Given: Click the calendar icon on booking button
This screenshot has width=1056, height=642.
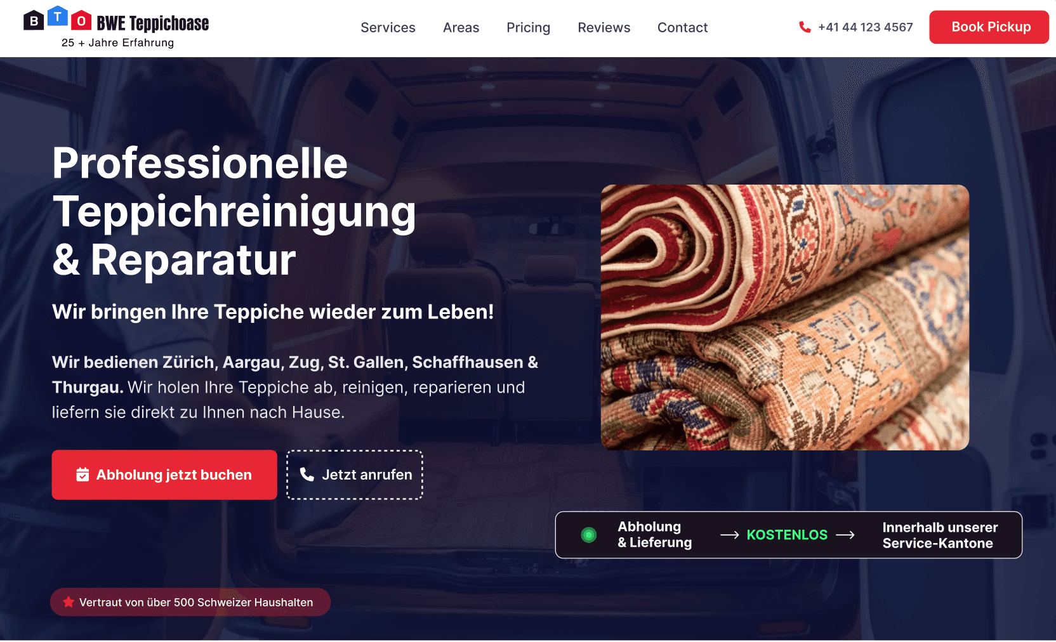Looking at the screenshot, I should click(82, 475).
